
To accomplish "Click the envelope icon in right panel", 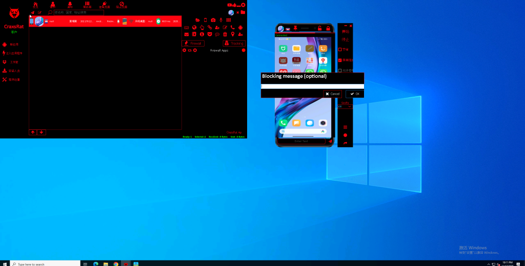I will click(187, 34).
